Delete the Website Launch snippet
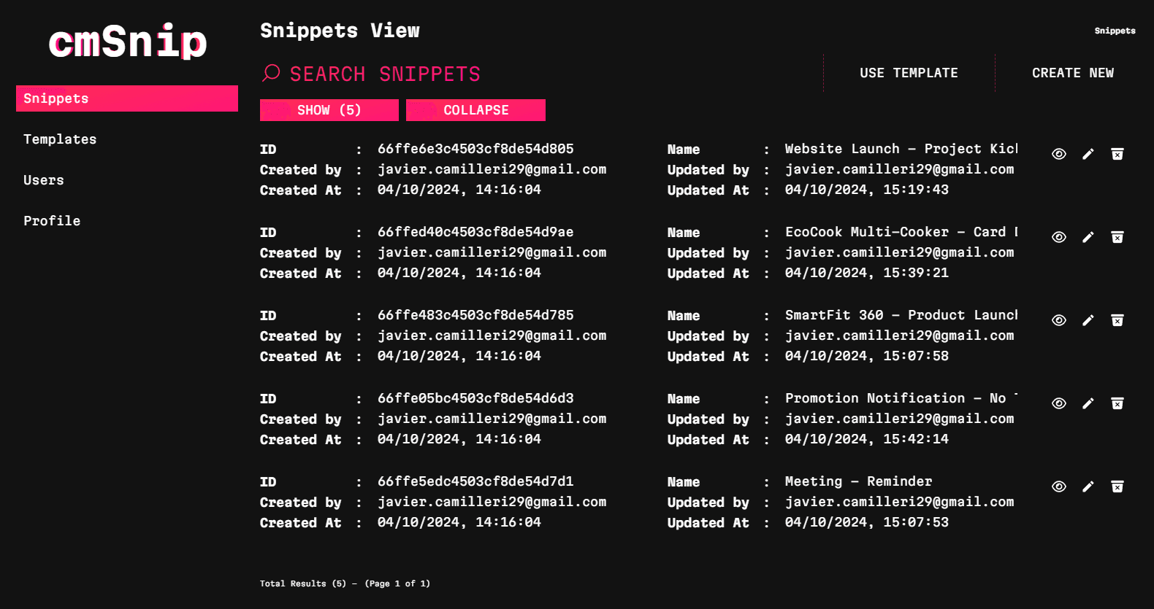 1117,154
